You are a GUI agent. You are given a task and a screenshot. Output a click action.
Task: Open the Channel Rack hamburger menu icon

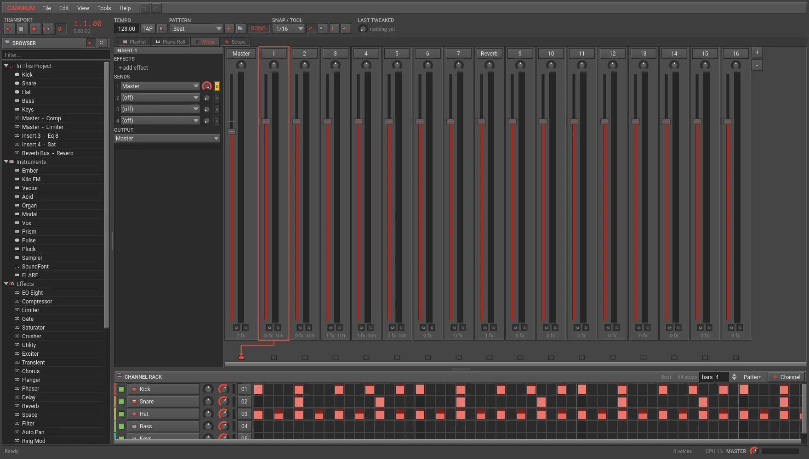[119, 376]
